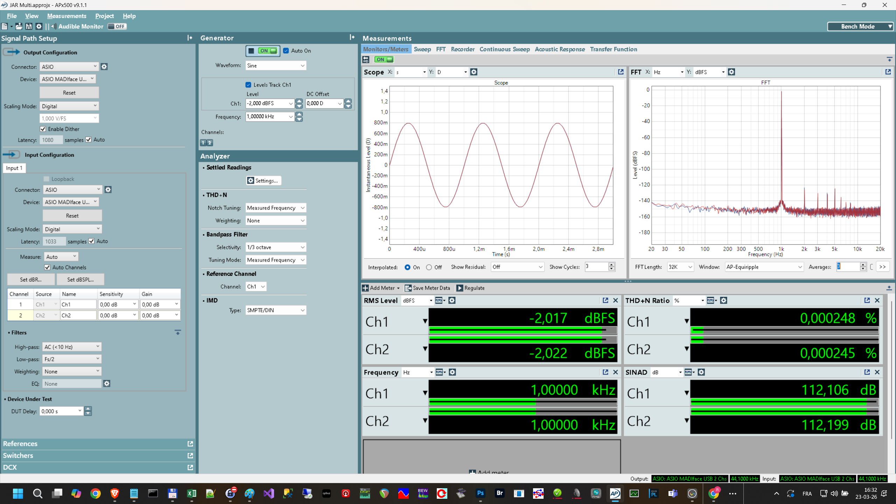Open the Waveform Sine dropdown
896x504 pixels.
coord(275,65)
